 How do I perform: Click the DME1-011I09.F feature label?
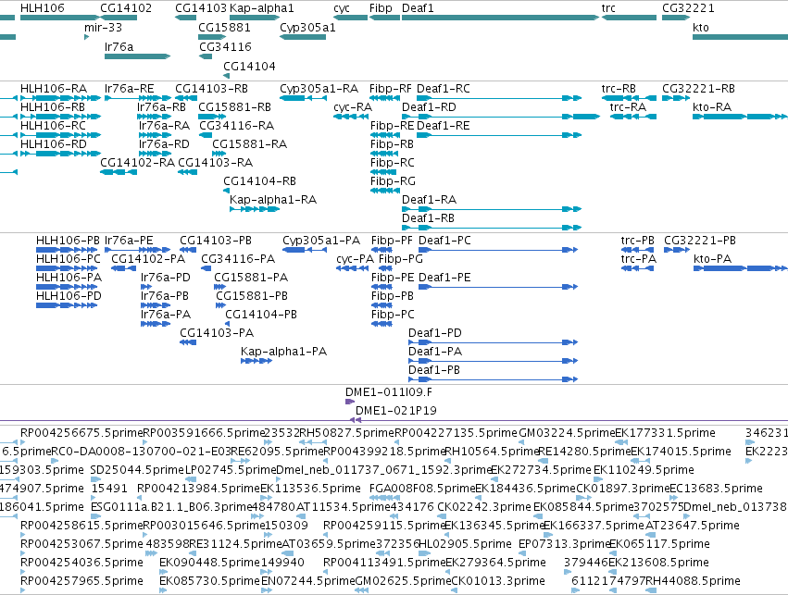point(389,392)
